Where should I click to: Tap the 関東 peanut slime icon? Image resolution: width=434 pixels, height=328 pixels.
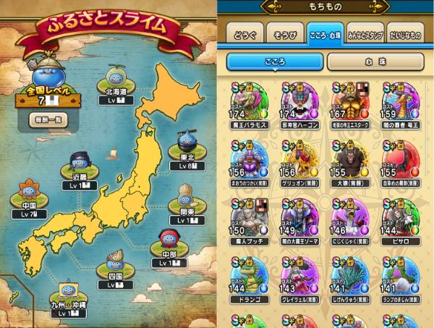(187, 196)
